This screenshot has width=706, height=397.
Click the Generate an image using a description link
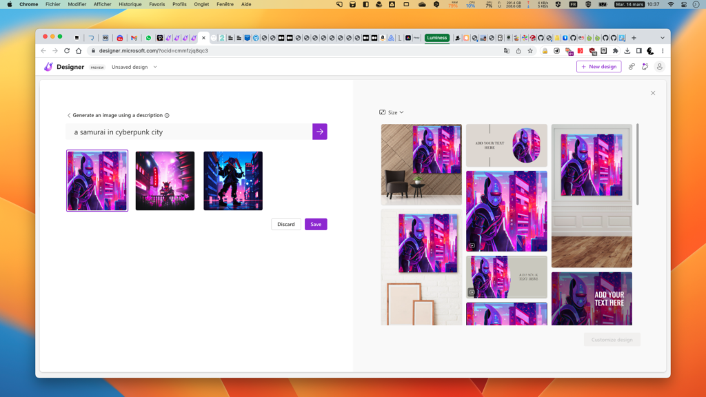coord(117,115)
